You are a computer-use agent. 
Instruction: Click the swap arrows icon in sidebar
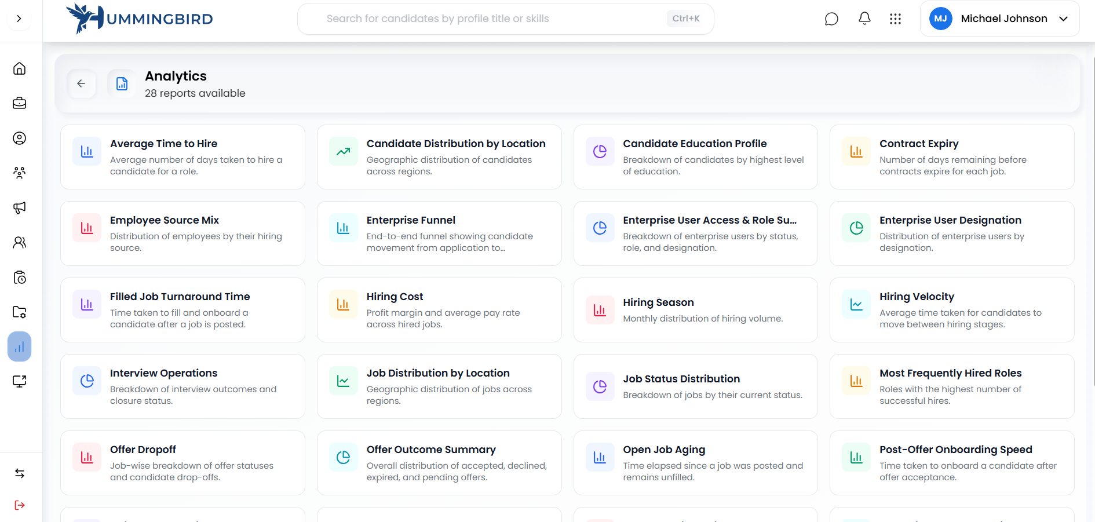pyautogui.click(x=20, y=473)
